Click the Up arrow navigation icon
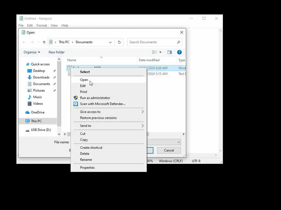 tap(44, 42)
